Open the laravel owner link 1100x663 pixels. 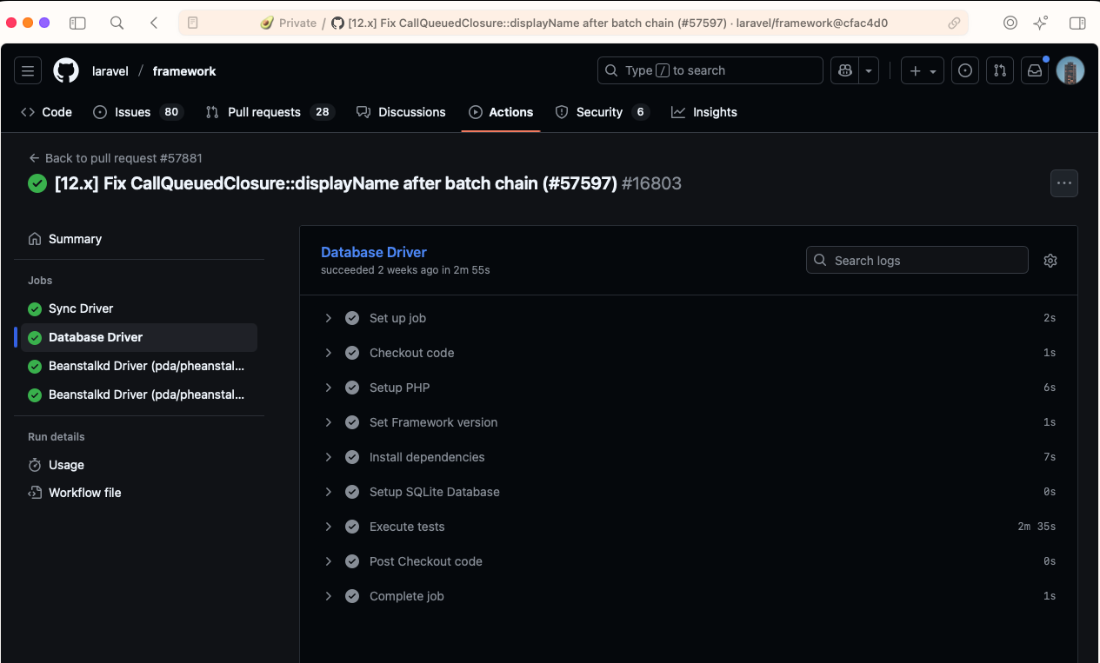110,71
